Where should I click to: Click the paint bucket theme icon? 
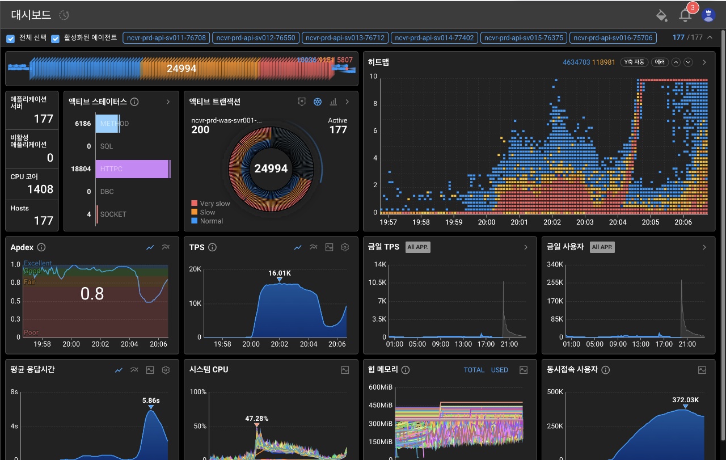(661, 15)
